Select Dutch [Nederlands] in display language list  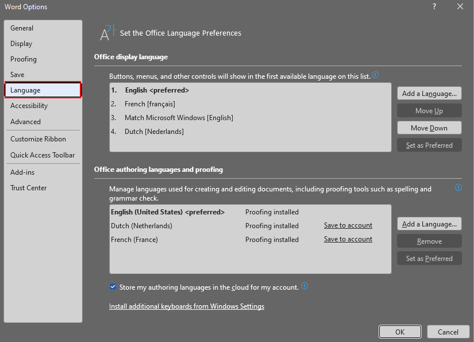pos(251,132)
